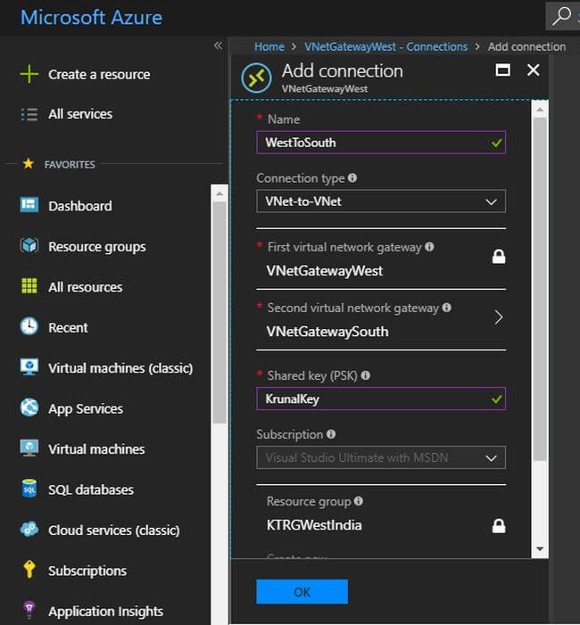
Task: Click the VNetGatewaySouth value
Action: click(327, 332)
